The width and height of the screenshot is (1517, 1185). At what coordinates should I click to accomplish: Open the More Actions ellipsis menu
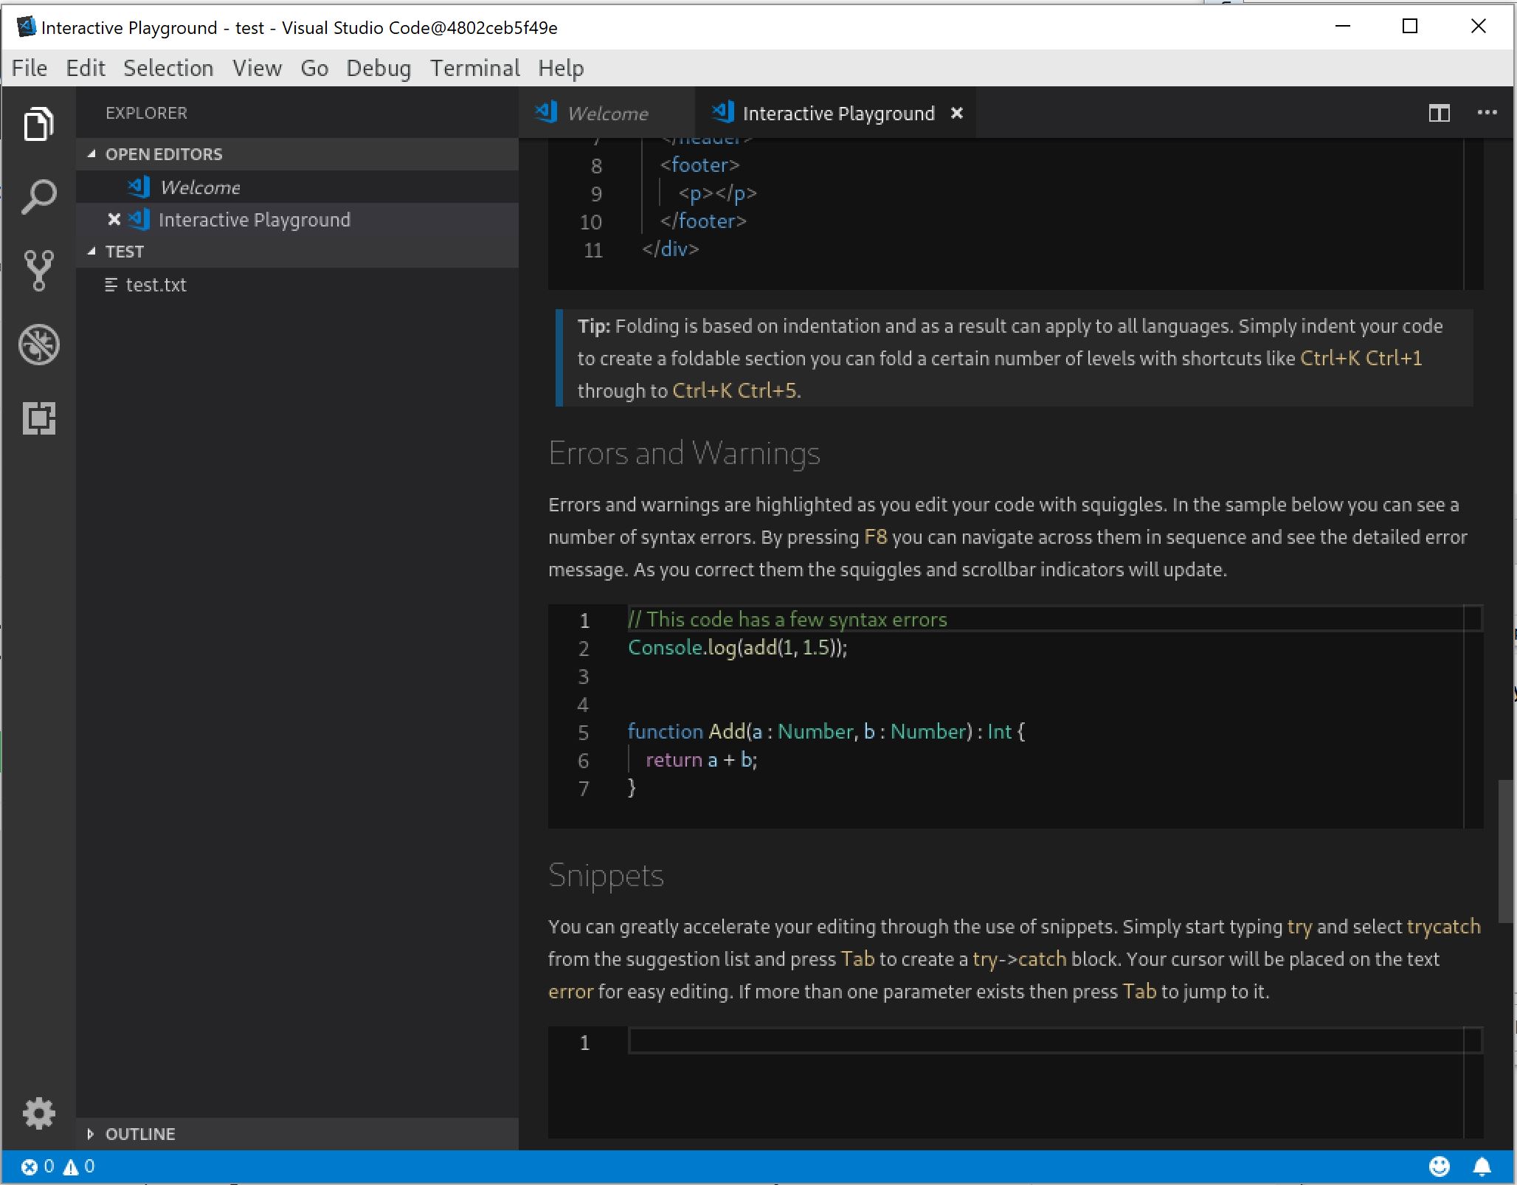1487,113
